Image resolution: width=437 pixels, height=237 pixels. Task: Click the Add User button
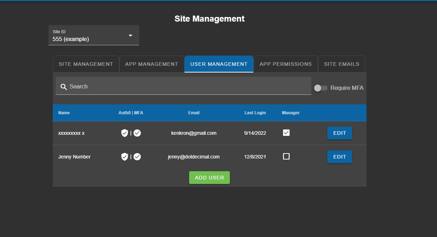[x=209, y=178]
